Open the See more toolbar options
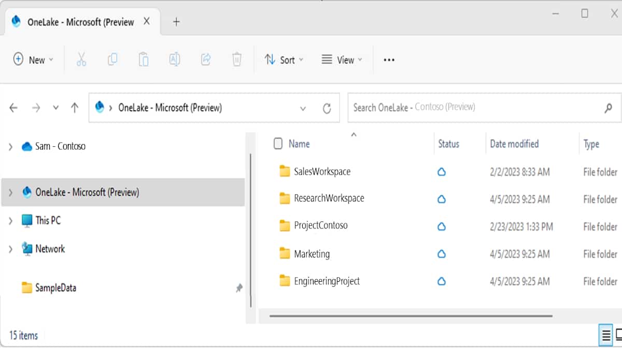622x349 pixels. [389, 59]
